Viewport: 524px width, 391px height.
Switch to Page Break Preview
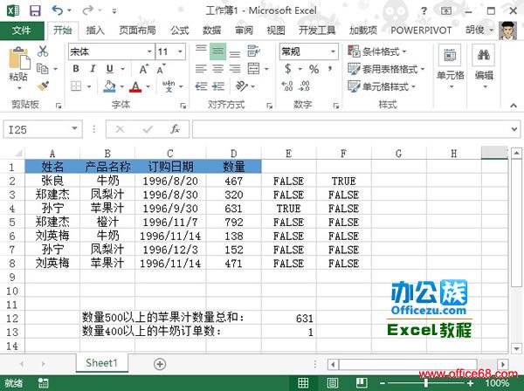pyautogui.click(x=362, y=383)
